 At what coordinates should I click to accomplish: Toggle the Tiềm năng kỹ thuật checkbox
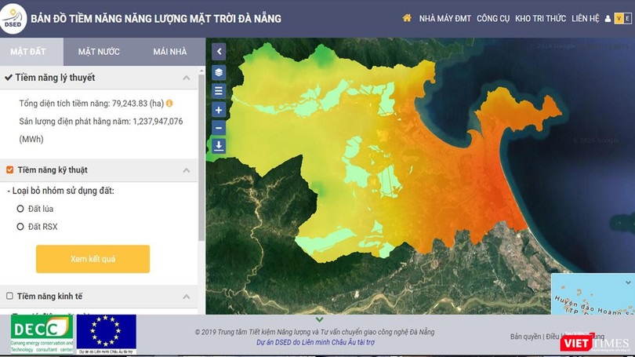point(10,170)
